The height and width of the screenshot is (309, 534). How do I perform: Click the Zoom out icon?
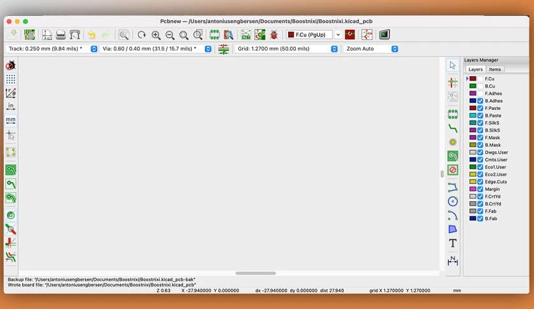click(x=170, y=34)
